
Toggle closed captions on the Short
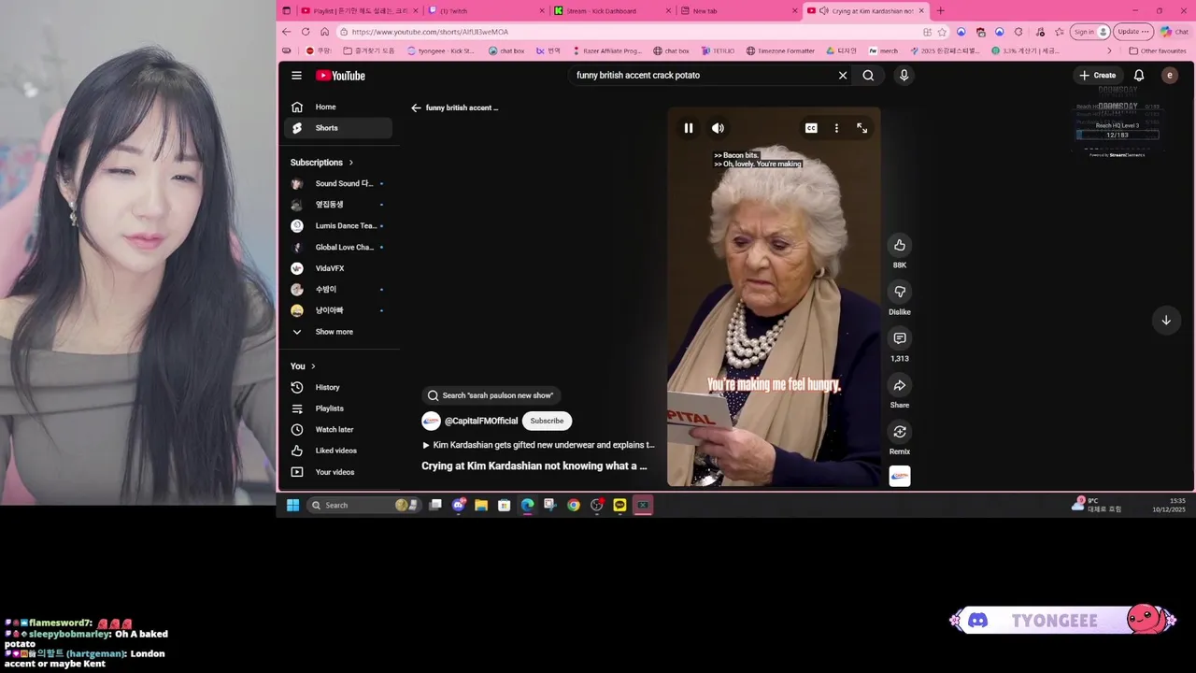(811, 128)
